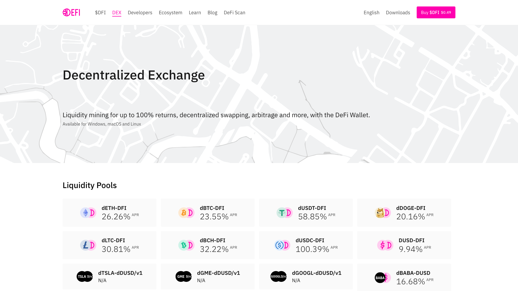This screenshot has height=291, width=518.
Task: Click the DUSD-DFI pool name
Action: pos(412,240)
